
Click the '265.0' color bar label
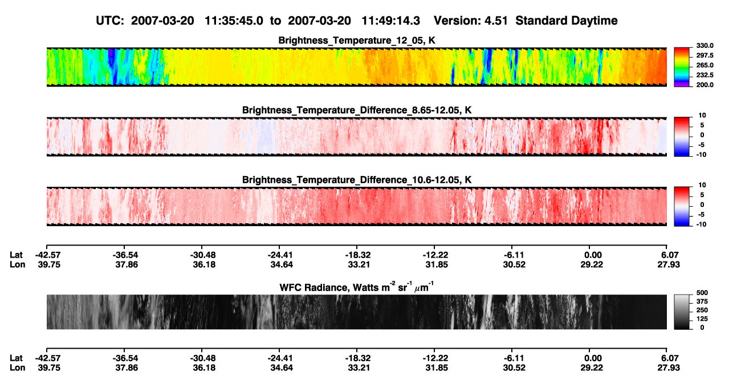pos(706,65)
